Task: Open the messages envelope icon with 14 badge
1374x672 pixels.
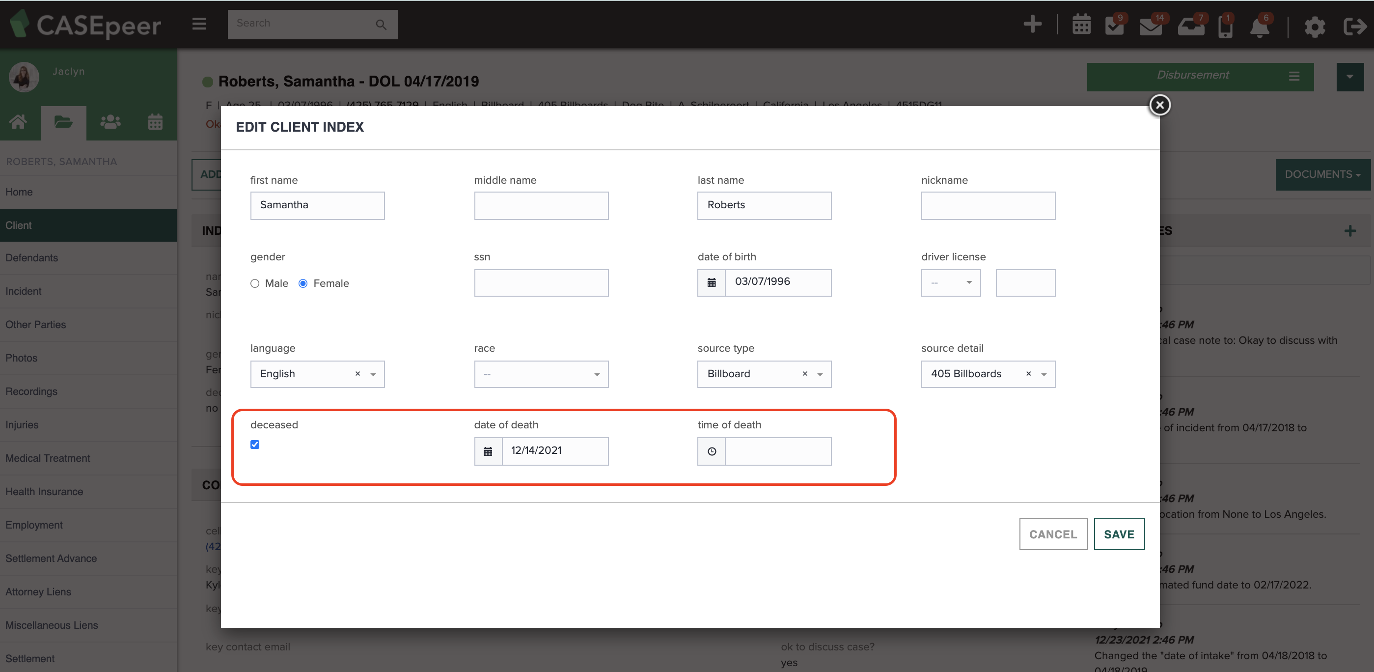Action: 1151,26
